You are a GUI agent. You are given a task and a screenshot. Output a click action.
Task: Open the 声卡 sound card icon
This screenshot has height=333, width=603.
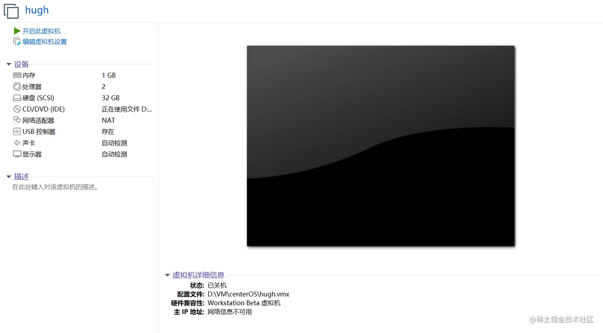(17, 142)
